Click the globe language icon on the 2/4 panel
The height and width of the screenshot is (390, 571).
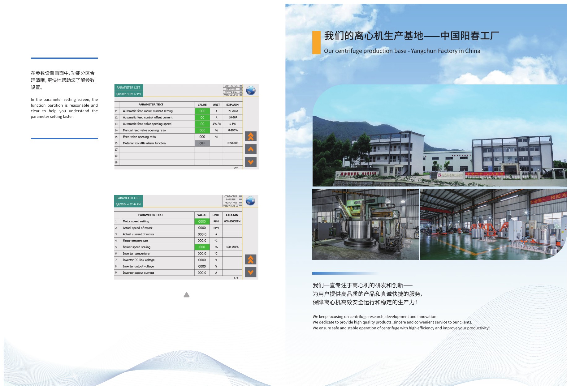point(251,91)
